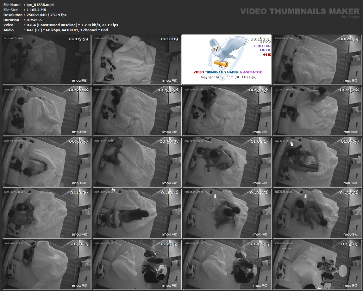363x291 pixels.
Task: Select the thumbnail at 00:45:18
Action: coord(316,111)
